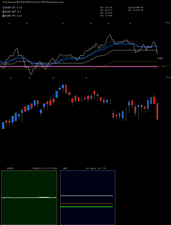The height and width of the screenshot is (225, 171).
Task: Click the 'Pre L: 8.63' value
Action: coord(106,13)
